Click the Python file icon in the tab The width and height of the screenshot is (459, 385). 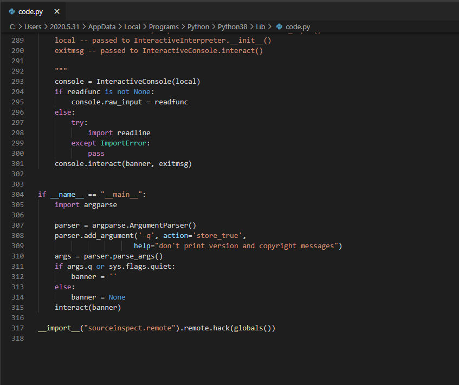[x=12, y=11]
